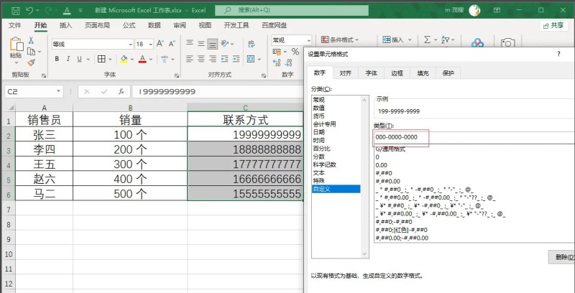Click the category list scrollbar
The image size is (575, 293).
[364, 177]
